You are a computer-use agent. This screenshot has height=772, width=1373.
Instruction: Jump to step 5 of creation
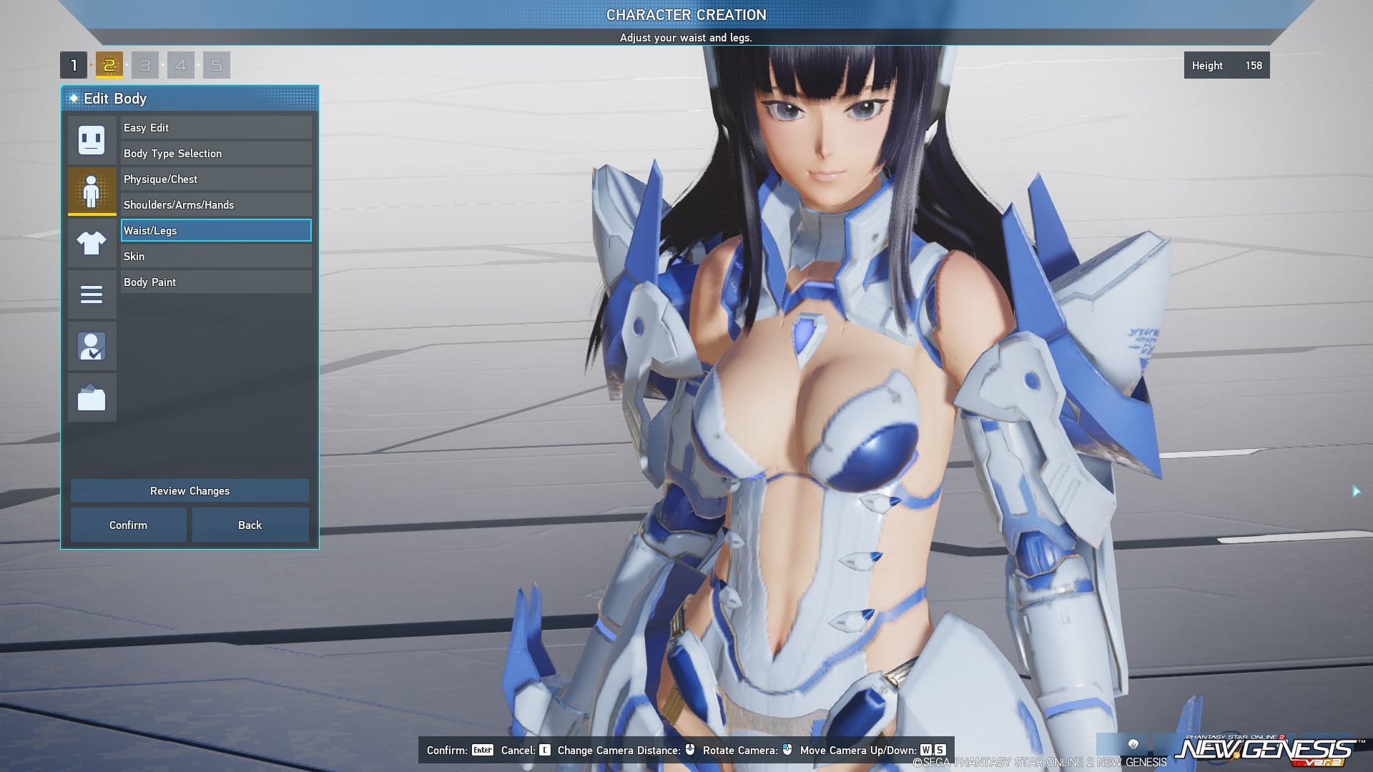click(217, 65)
